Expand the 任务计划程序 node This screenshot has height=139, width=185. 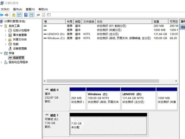(x=6, y=31)
